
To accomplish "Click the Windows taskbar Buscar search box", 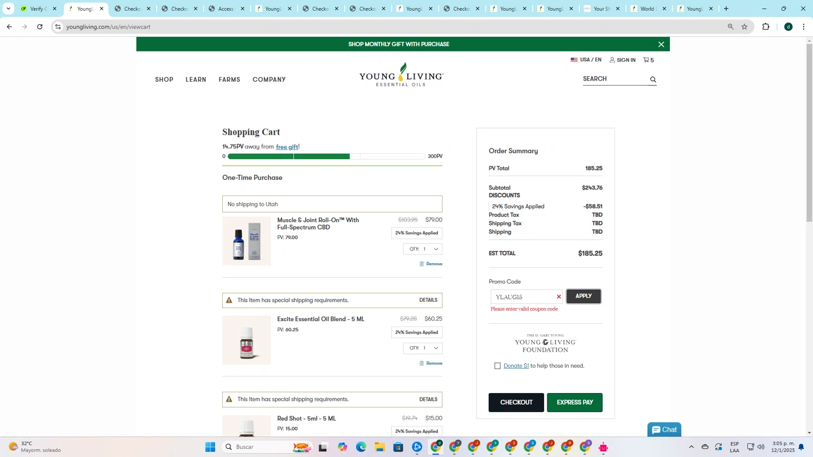I will click(x=267, y=447).
